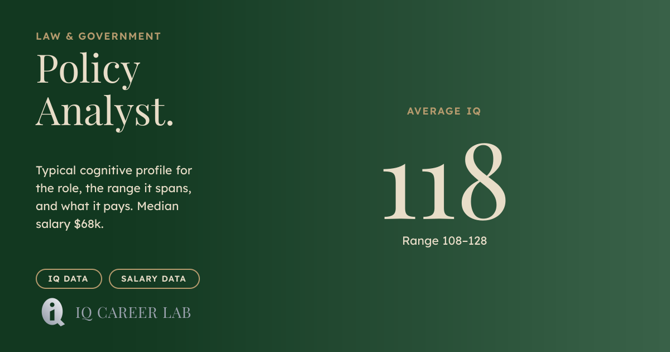Click the 'IQ CAREER LAB' brand text
The width and height of the screenshot is (670, 352).
[133, 313]
